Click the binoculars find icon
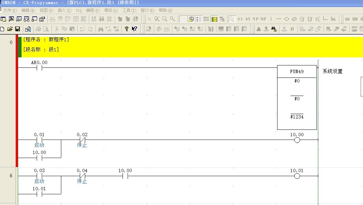 click(x=100, y=29)
